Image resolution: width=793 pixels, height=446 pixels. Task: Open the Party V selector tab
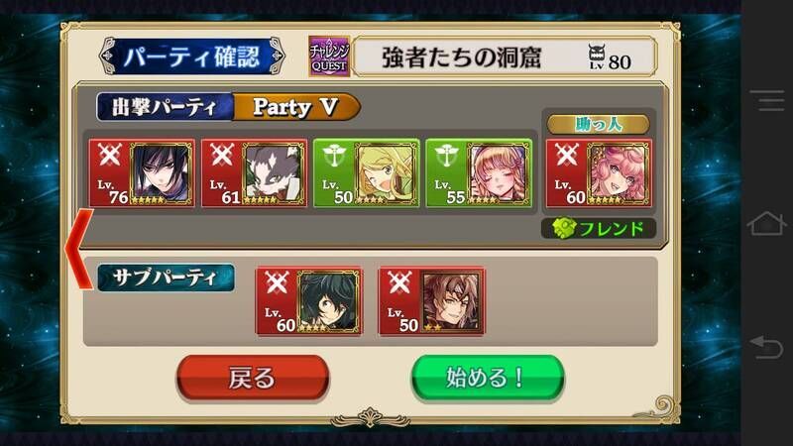click(296, 107)
